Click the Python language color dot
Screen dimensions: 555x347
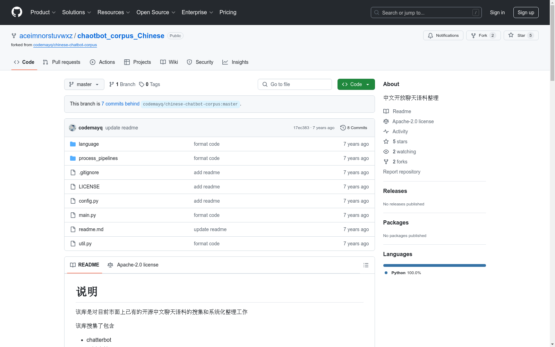point(386,273)
